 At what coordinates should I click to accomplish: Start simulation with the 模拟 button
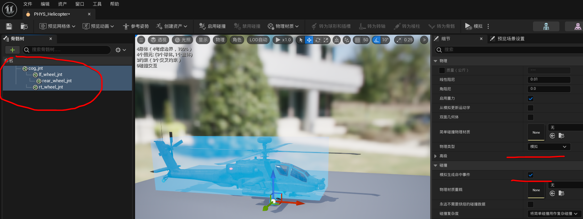coord(474,26)
